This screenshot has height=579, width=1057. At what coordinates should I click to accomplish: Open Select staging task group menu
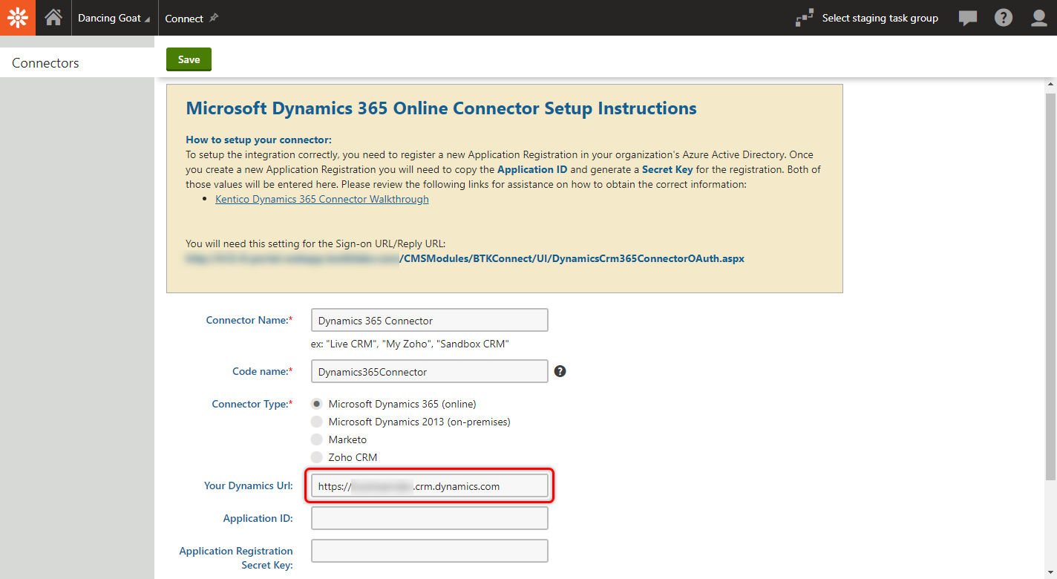click(880, 19)
